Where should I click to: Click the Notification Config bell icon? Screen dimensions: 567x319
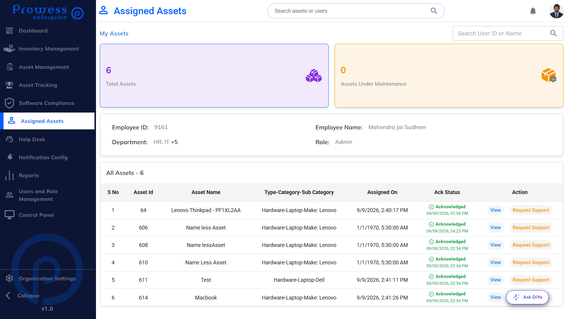tap(10, 157)
